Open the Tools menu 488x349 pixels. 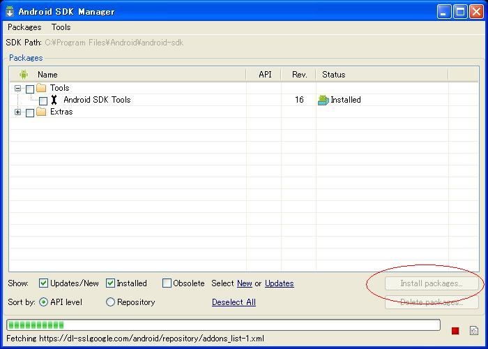click(61, 27)
